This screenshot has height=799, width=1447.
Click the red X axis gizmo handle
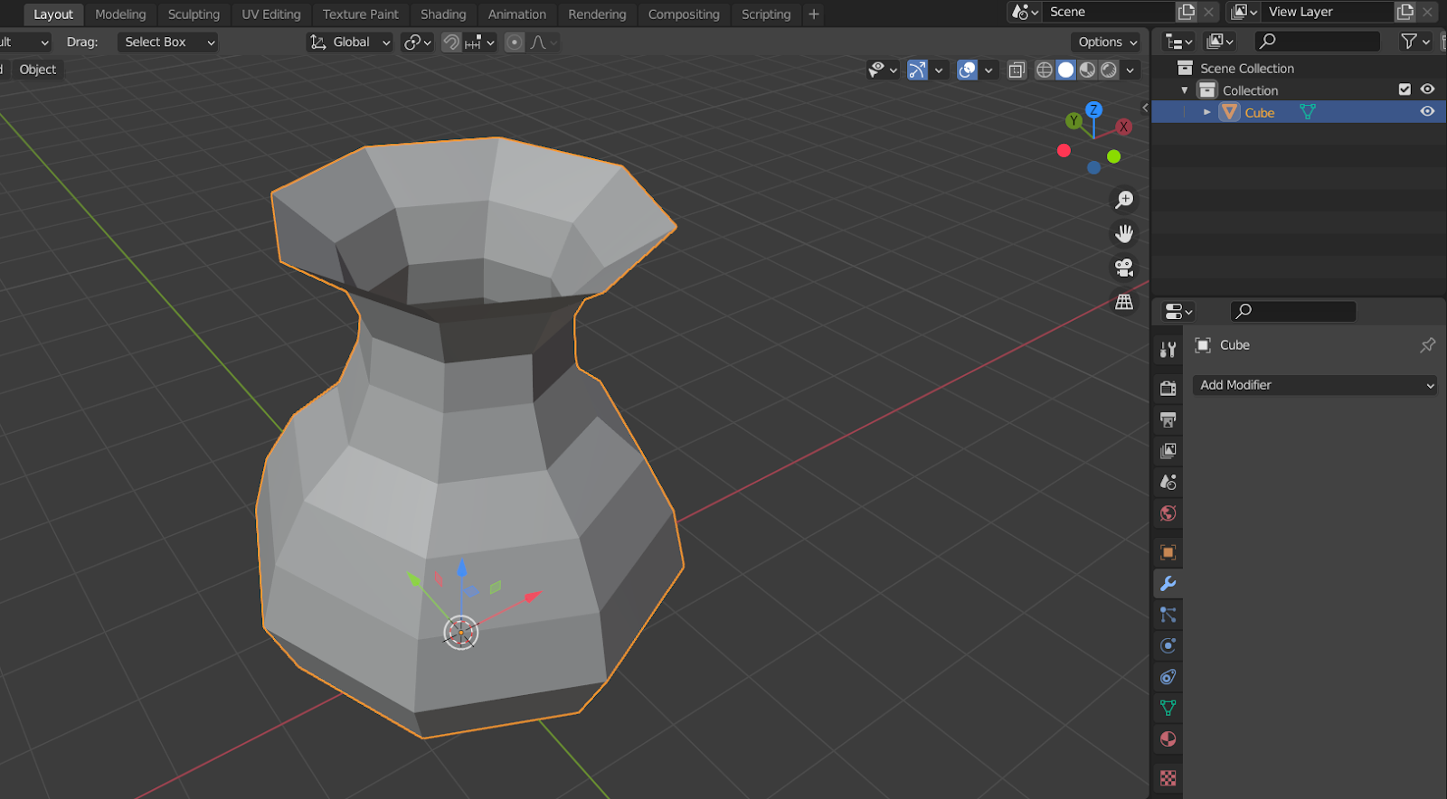(1123, 127)
